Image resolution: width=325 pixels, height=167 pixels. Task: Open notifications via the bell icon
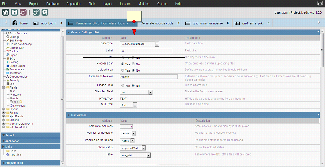pos(319,3)
